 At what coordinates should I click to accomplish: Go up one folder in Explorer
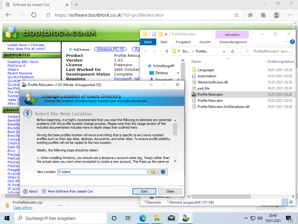pyautogui.click(x=167, y=51)
